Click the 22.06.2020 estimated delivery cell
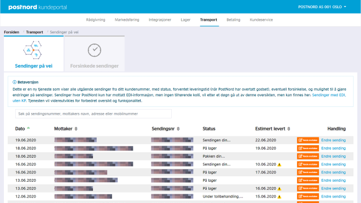 coord(265,140)
